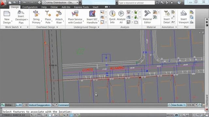Switch to the Design ribbon tab
The height and width of the screenshot is (117, 209).
pos(15,7)
